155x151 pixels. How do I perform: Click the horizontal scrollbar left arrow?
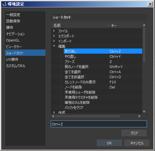pyautogui.click(x=53, y=116)
